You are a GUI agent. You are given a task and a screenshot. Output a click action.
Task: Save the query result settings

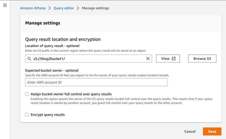pos(212,132)
